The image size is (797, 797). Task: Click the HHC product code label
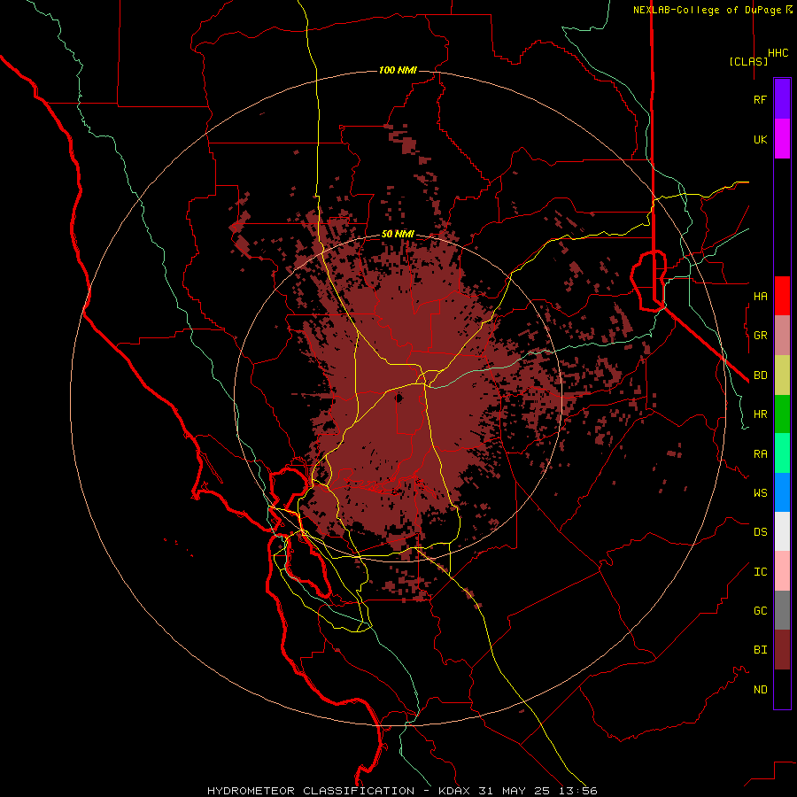(778, 53)
